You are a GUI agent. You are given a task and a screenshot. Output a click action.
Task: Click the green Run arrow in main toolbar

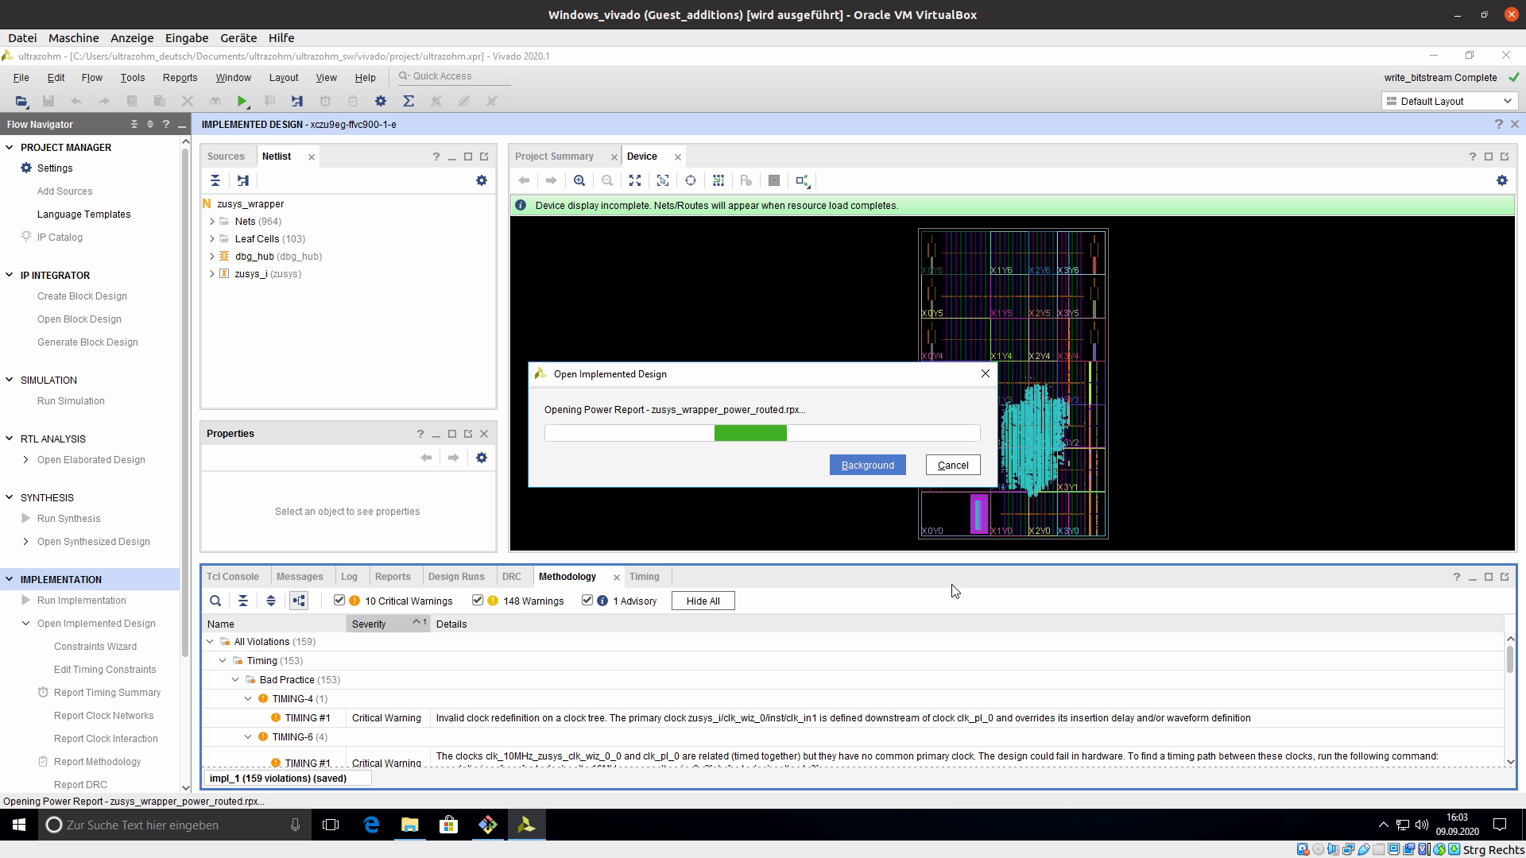pyautogui.click(x=242, y=101)
